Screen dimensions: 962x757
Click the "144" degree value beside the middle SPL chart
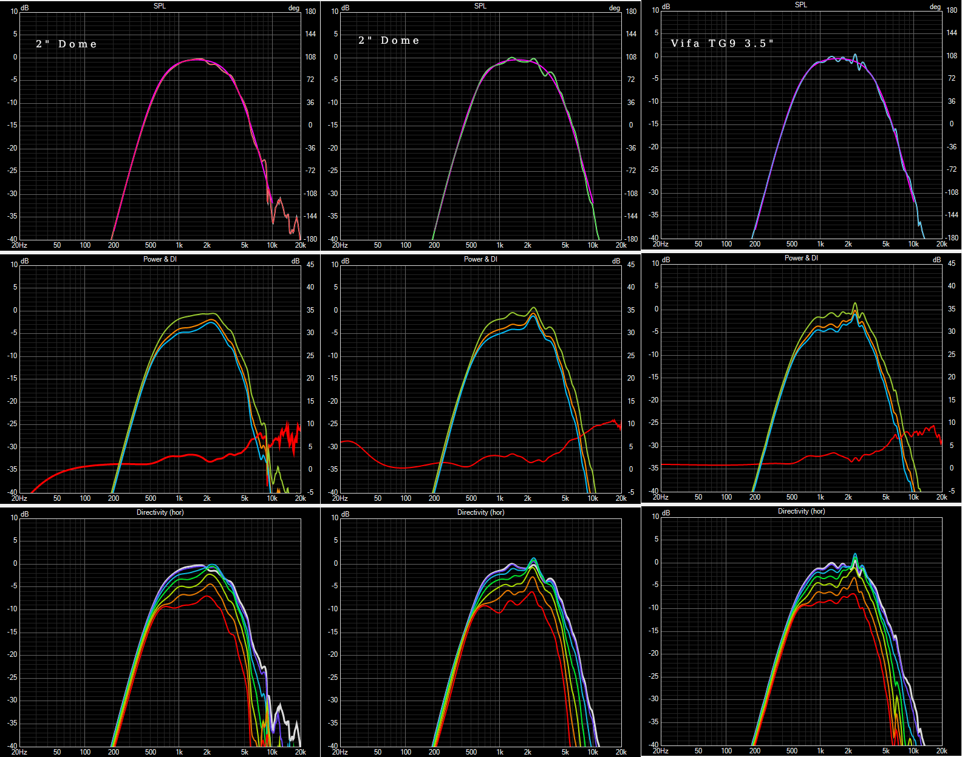(631, 34)
